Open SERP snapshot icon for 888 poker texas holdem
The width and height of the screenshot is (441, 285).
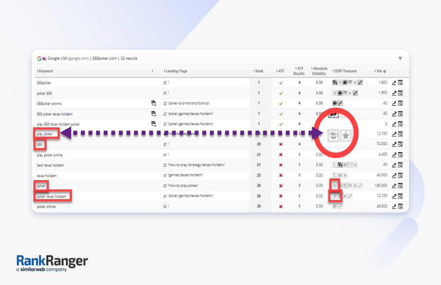click(400, 114)
